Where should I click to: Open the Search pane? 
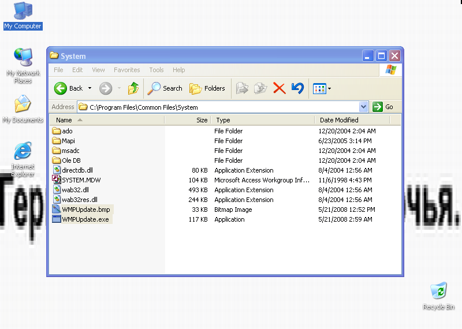165,88
